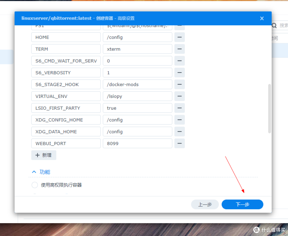Screen dimensions: 288x236
Task: Edit the XDG_DATA_HOME name field
Action: (66, 132)
